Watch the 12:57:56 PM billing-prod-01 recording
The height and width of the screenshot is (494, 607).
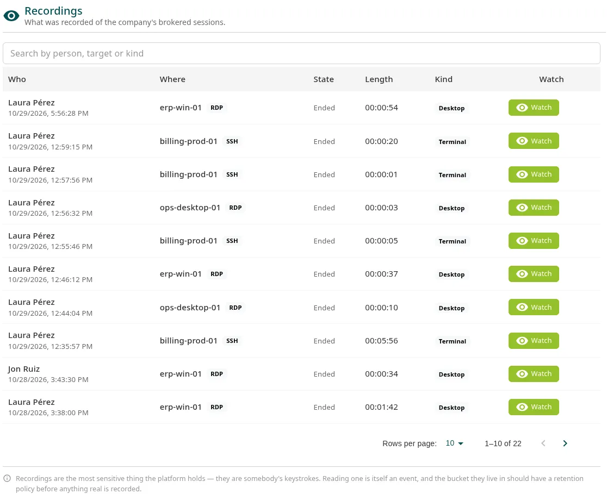(534, 174)
